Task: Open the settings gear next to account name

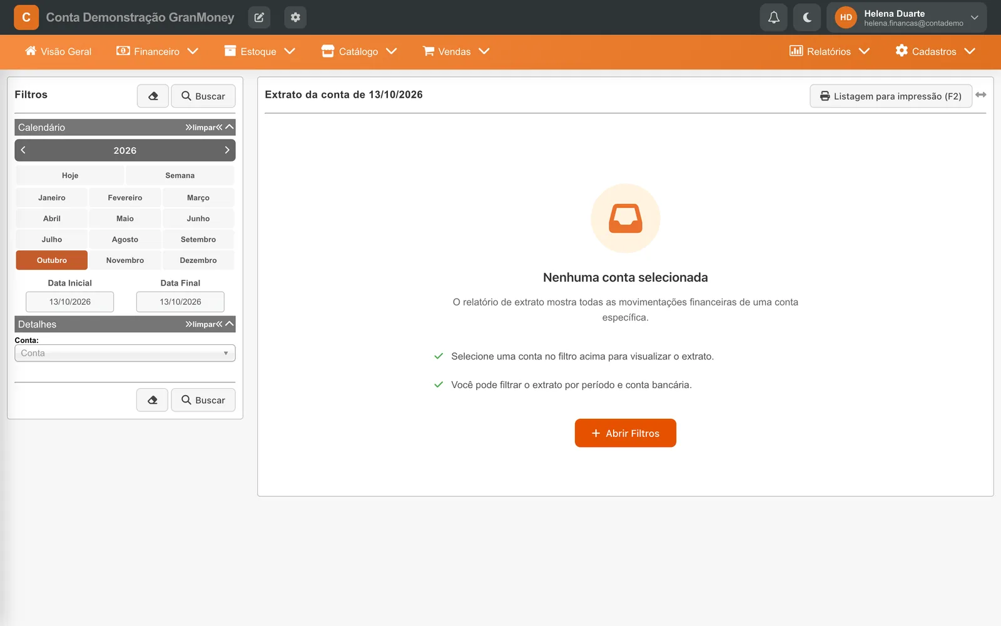Action: coord(295,18)
